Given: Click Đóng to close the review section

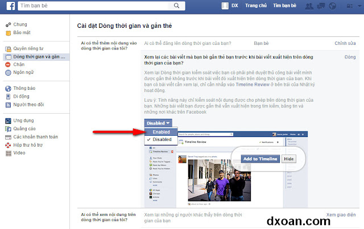Looking at the screenshot, I should pos(350,57).
